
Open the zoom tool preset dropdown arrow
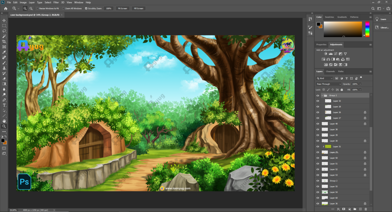[x=18, y=8]
